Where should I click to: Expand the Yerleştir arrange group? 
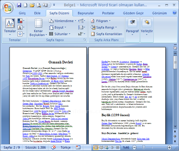pos(147,30)
